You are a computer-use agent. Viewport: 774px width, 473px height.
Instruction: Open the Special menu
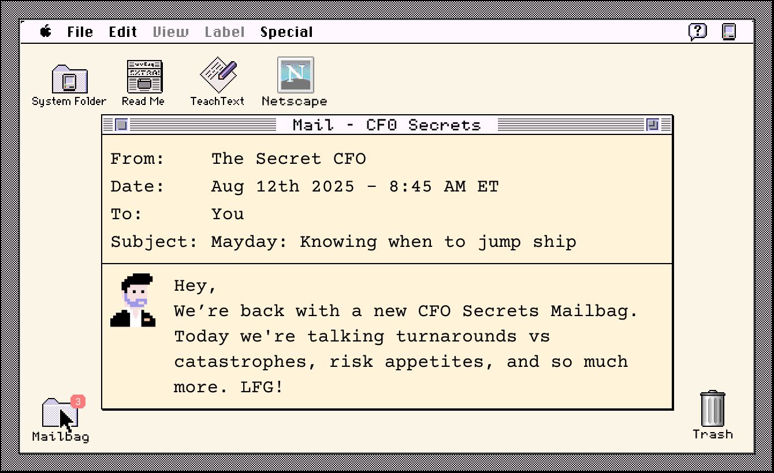pos(286,32)
